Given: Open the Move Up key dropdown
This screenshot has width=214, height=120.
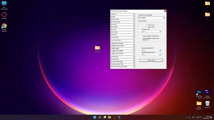Looking at the screenshot, I should coord(123,30).
